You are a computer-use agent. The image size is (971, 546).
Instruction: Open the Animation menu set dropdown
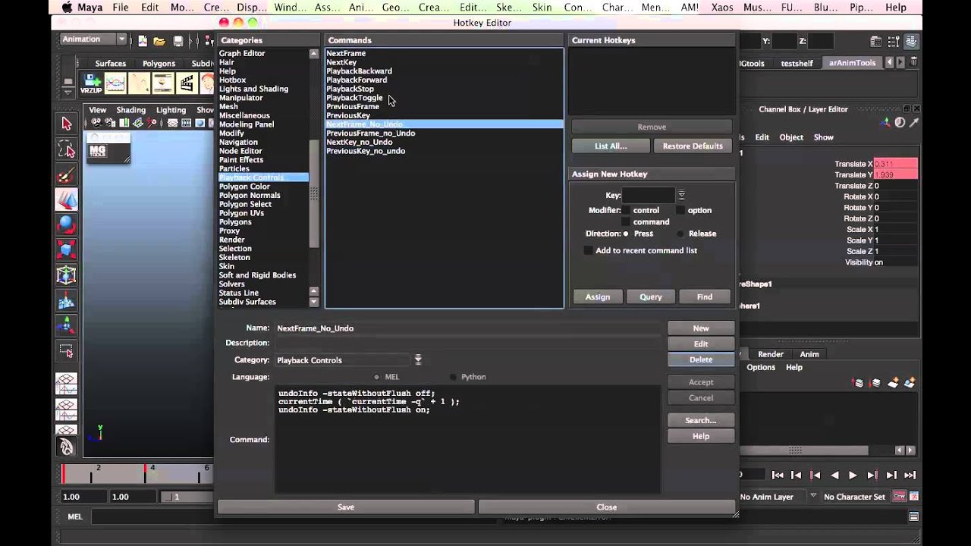pos(94,39)
